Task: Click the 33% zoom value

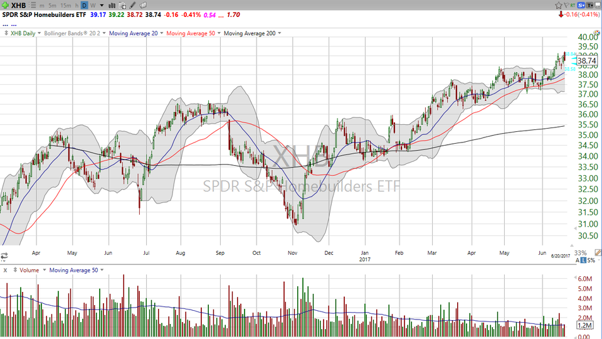Action: (x=581, y=253)
